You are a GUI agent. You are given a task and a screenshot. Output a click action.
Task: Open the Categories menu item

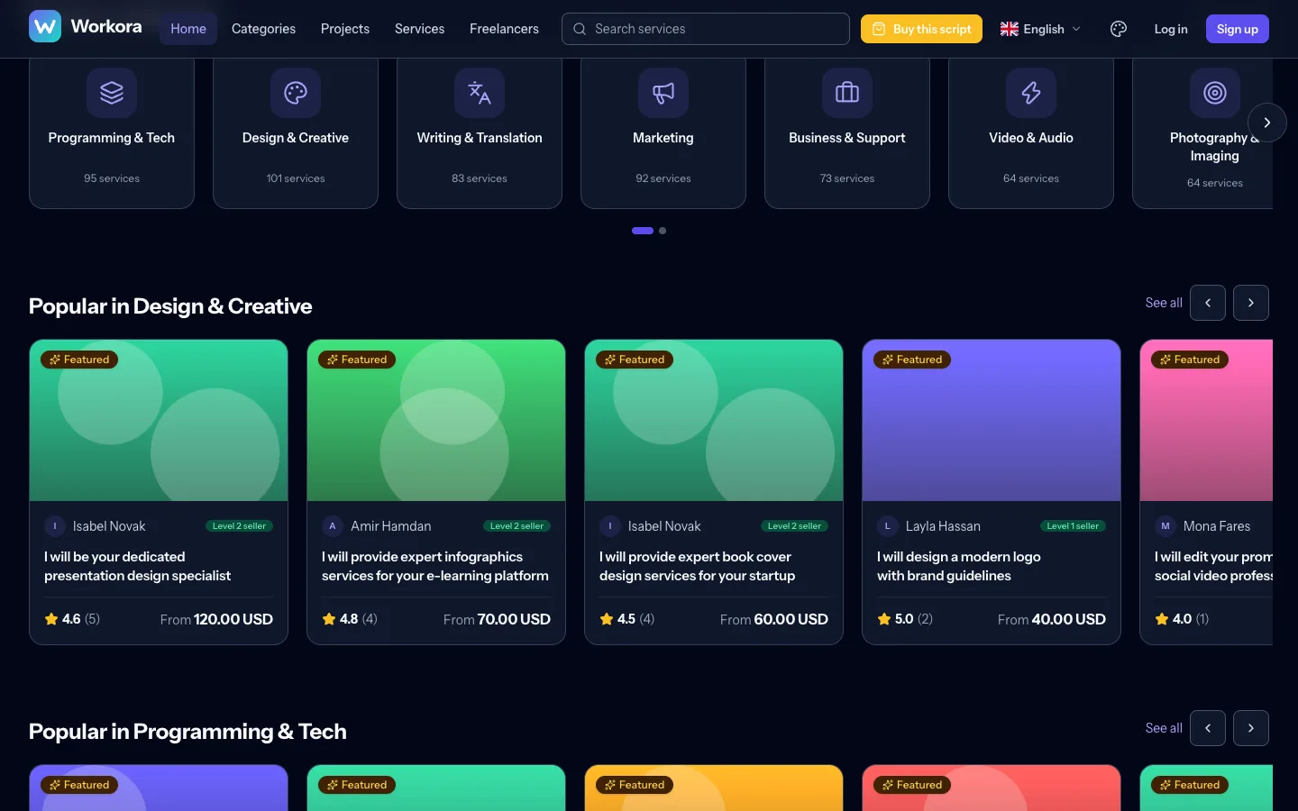[263, 29]
